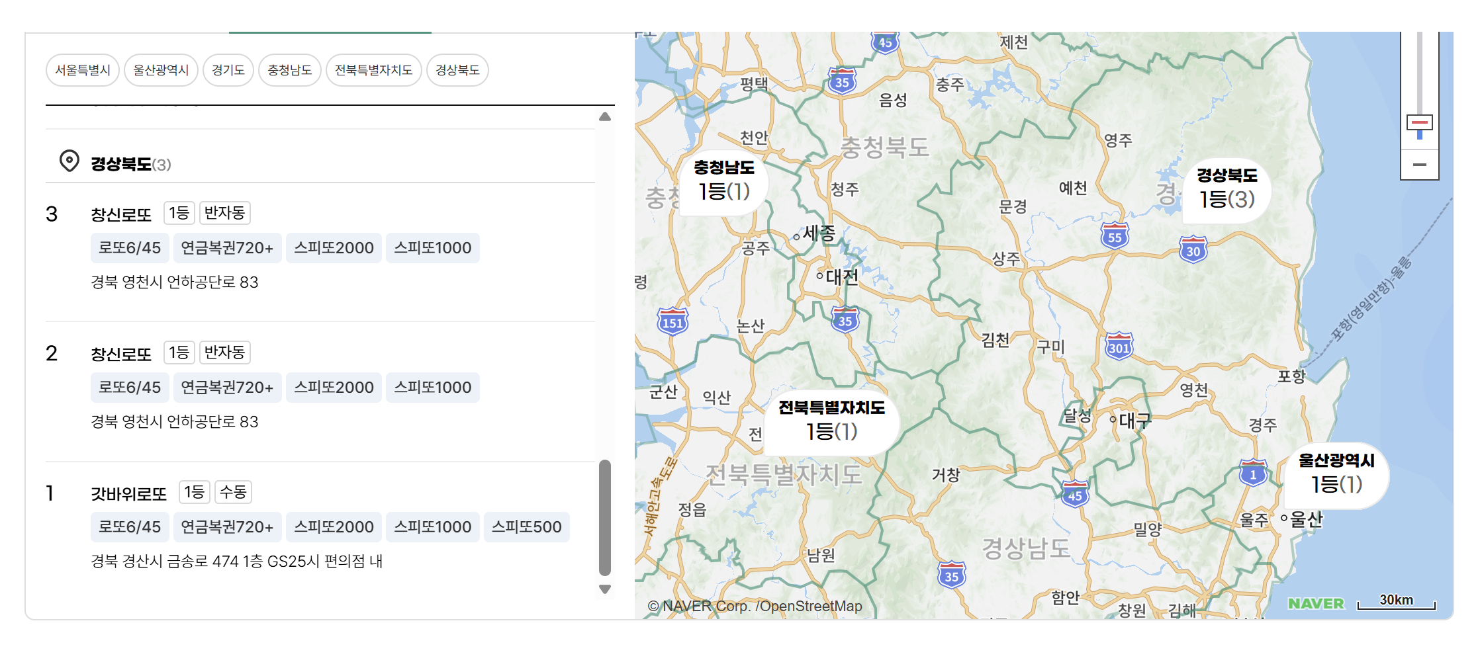This screenshot has width=1480, height=668.
Task: Click the list scrollbar down arrow
Action: click(x=605, y=589)
